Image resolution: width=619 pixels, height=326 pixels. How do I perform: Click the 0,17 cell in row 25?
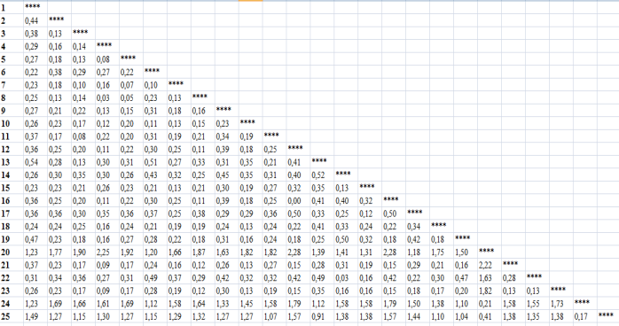pos(585,317)
